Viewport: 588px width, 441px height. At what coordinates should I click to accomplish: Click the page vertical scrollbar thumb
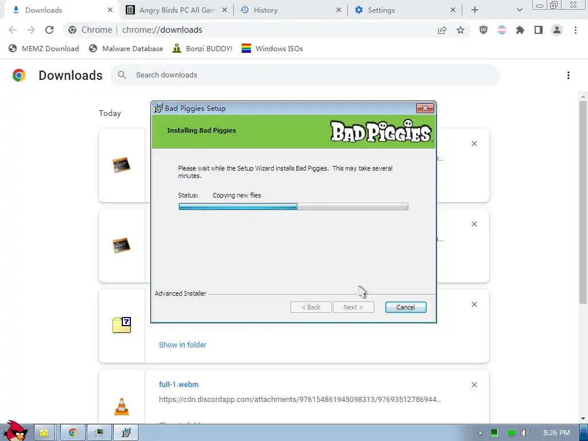pos(583,202)
